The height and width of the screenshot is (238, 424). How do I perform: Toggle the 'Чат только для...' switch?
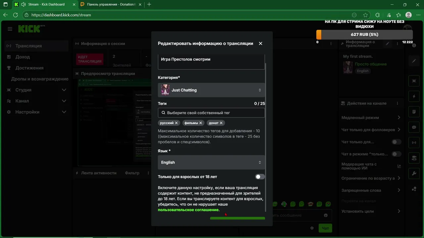click(x=397, y=142)
